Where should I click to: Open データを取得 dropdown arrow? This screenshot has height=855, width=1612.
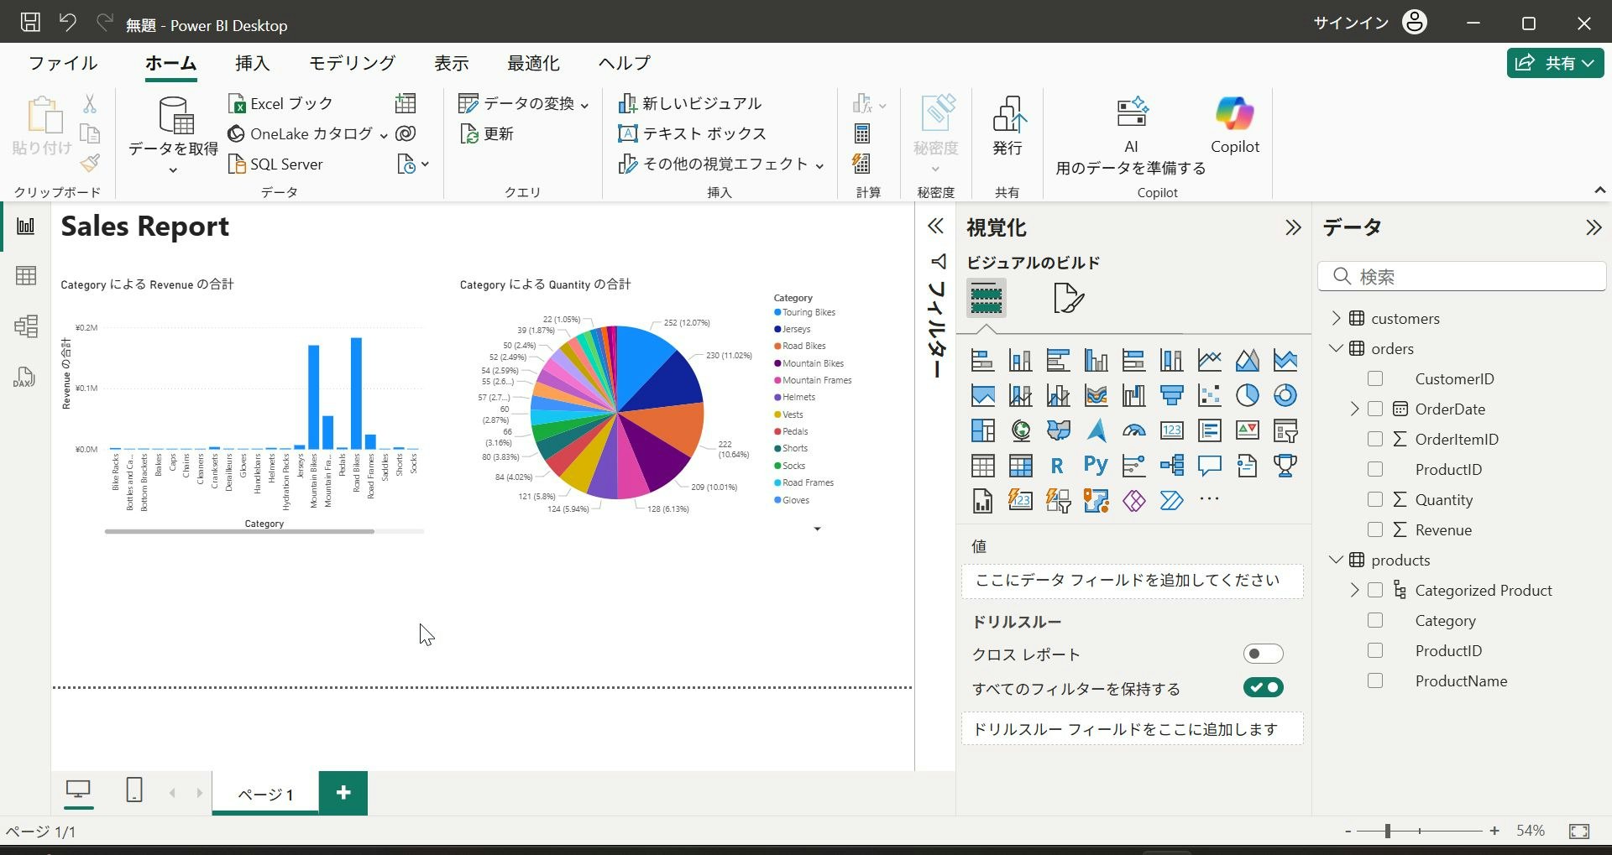[x=173, y=170]
